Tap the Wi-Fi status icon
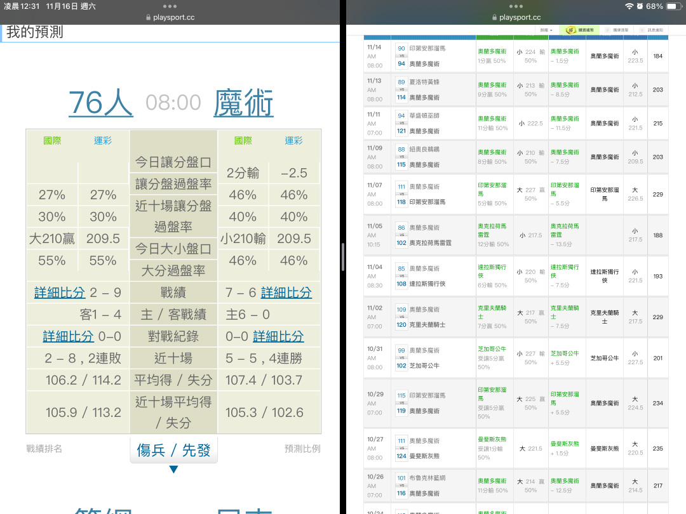The width and height of the screenshot is (686, 514). [629, 6]
